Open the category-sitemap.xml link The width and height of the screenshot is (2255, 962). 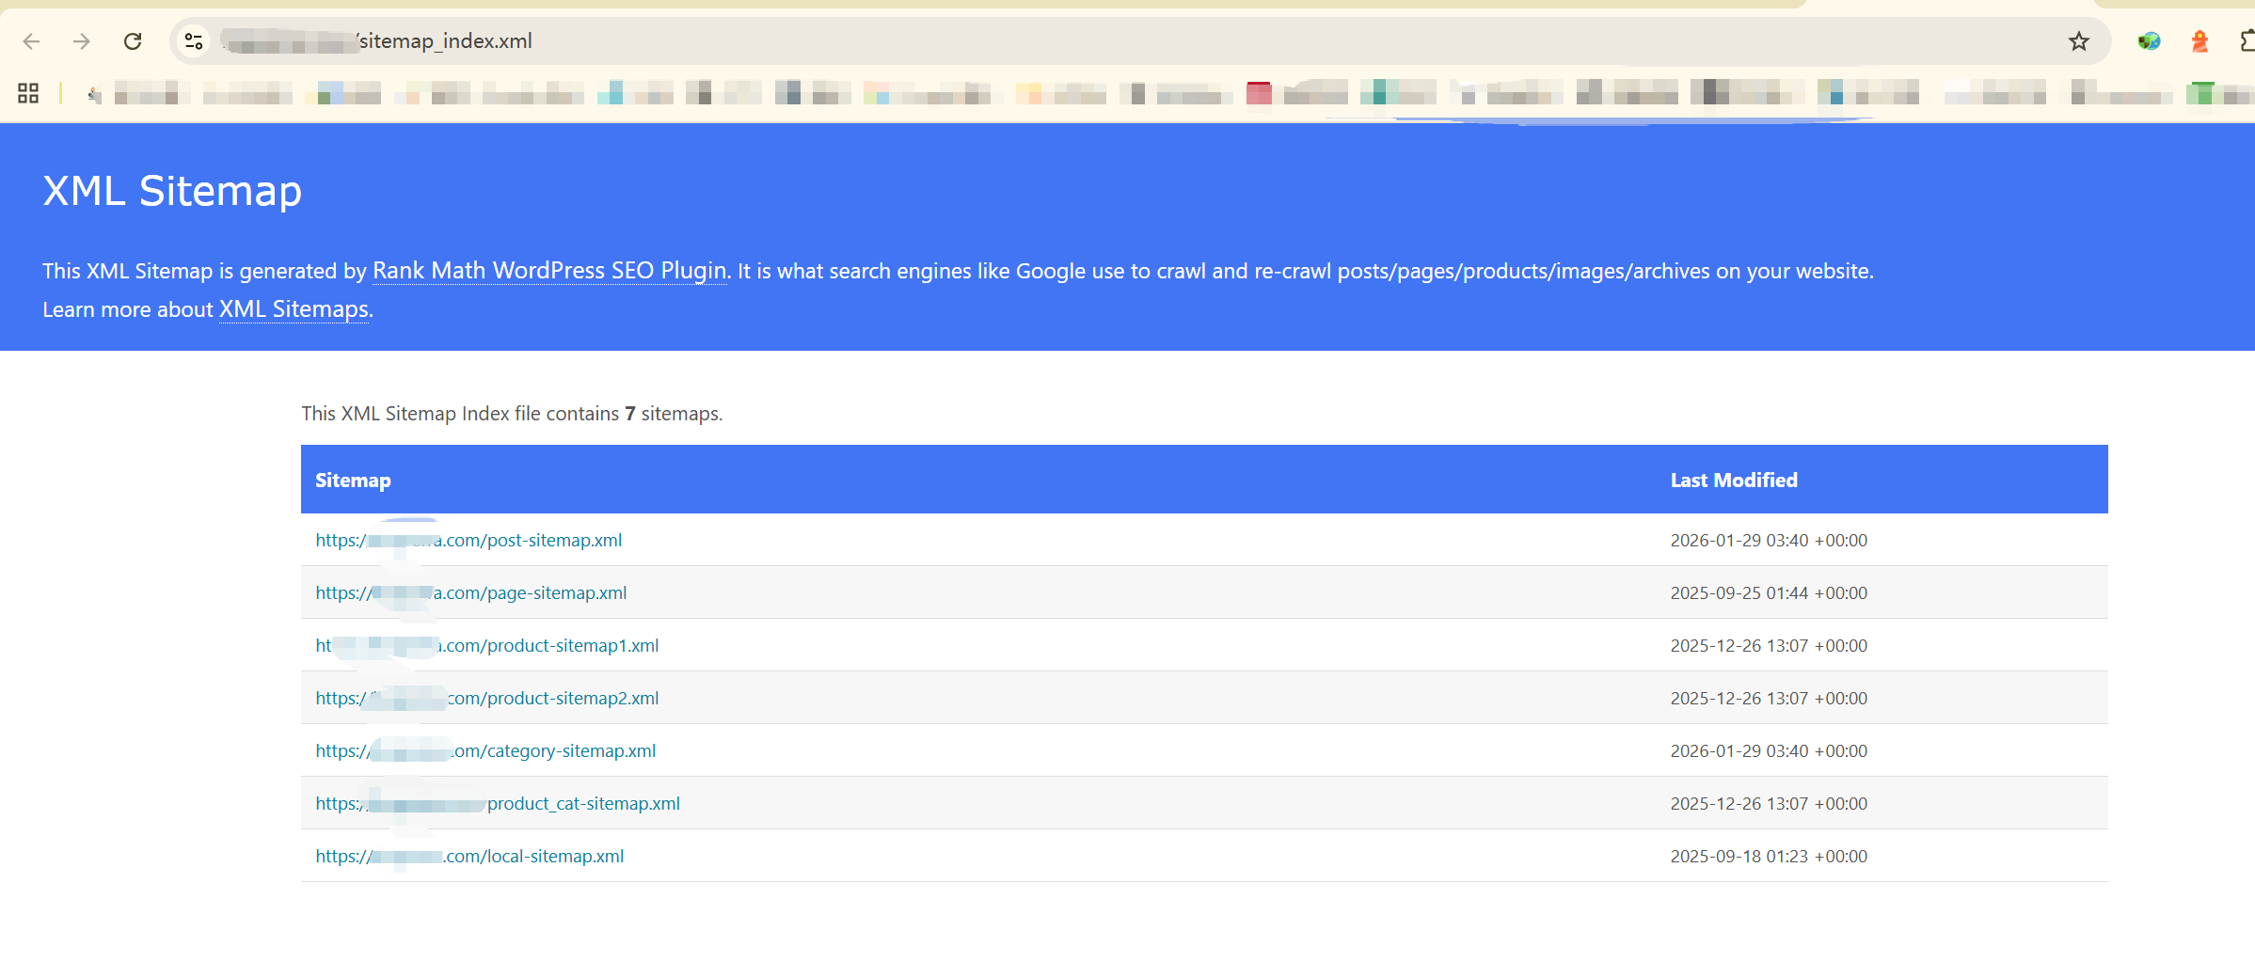[x=555, y=751]
